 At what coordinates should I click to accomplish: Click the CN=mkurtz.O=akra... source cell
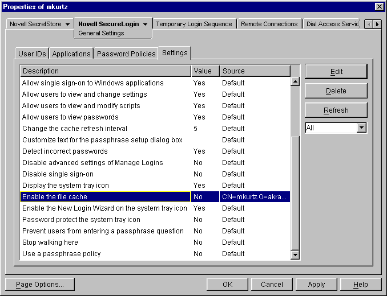click(255, 197)
